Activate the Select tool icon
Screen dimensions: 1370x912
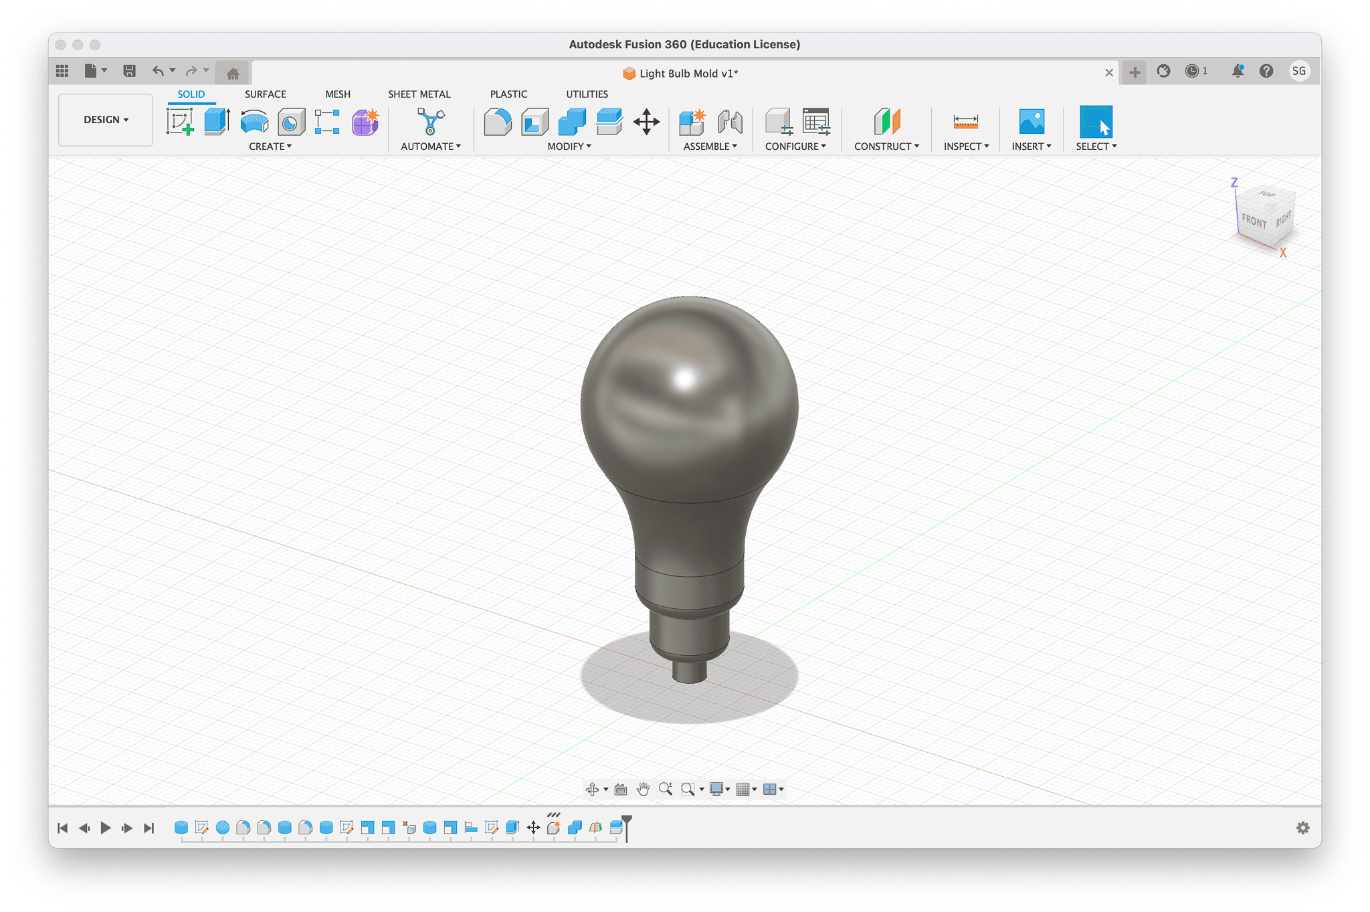(1096, 122)
